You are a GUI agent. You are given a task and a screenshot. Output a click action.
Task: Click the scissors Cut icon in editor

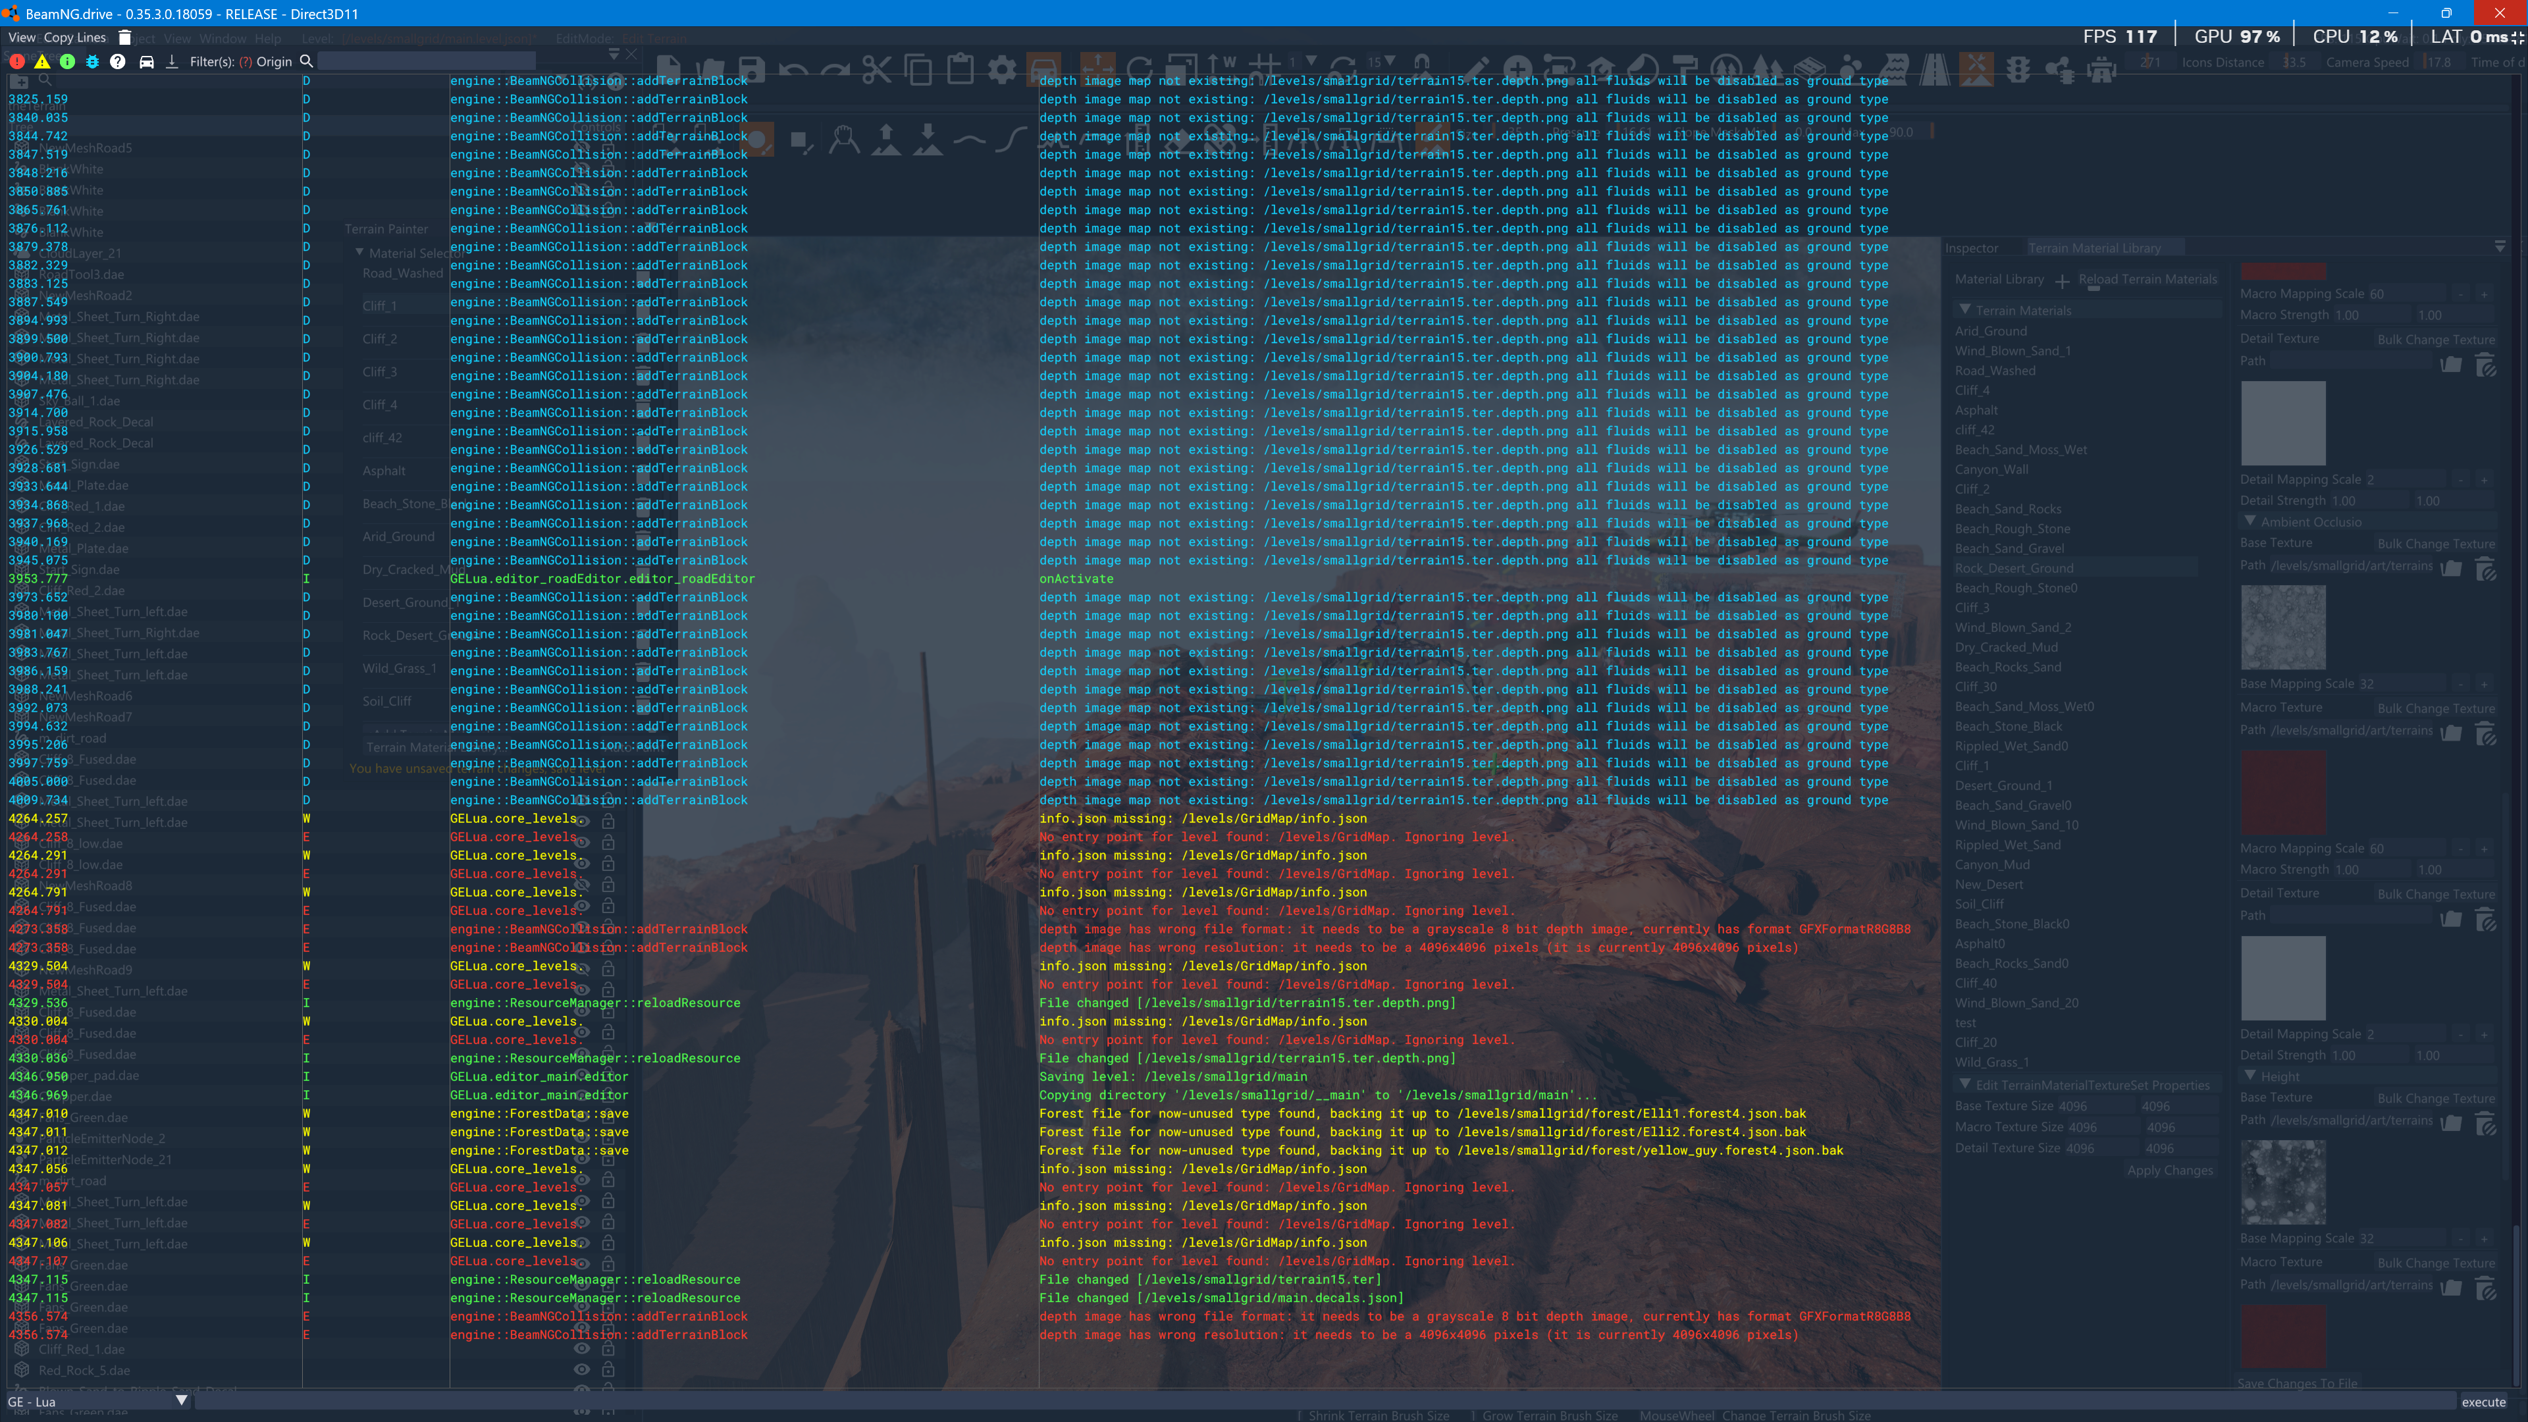pyautogui.click(x=876, y=68)
